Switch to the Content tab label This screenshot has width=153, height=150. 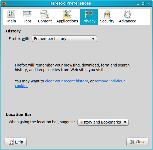45,21
